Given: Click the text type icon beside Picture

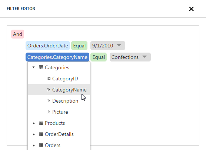Looking at the screenshot, I should coord(48,112).
